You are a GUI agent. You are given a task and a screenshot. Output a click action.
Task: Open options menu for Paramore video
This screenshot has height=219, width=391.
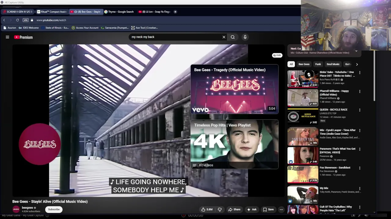click(x=360, y=149)
